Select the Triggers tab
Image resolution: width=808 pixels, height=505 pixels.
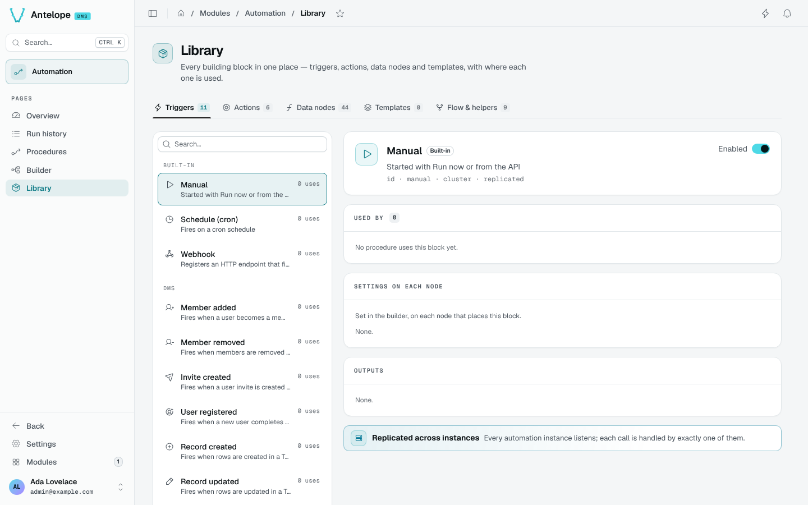click(x=182, y=108)
